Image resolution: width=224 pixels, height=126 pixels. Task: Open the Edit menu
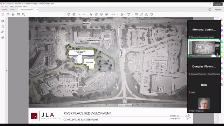coord(7,6)
